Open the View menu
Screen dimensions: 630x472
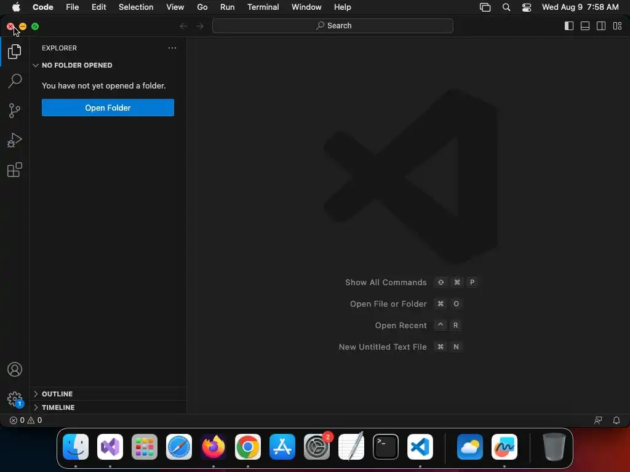click(175, 7)
